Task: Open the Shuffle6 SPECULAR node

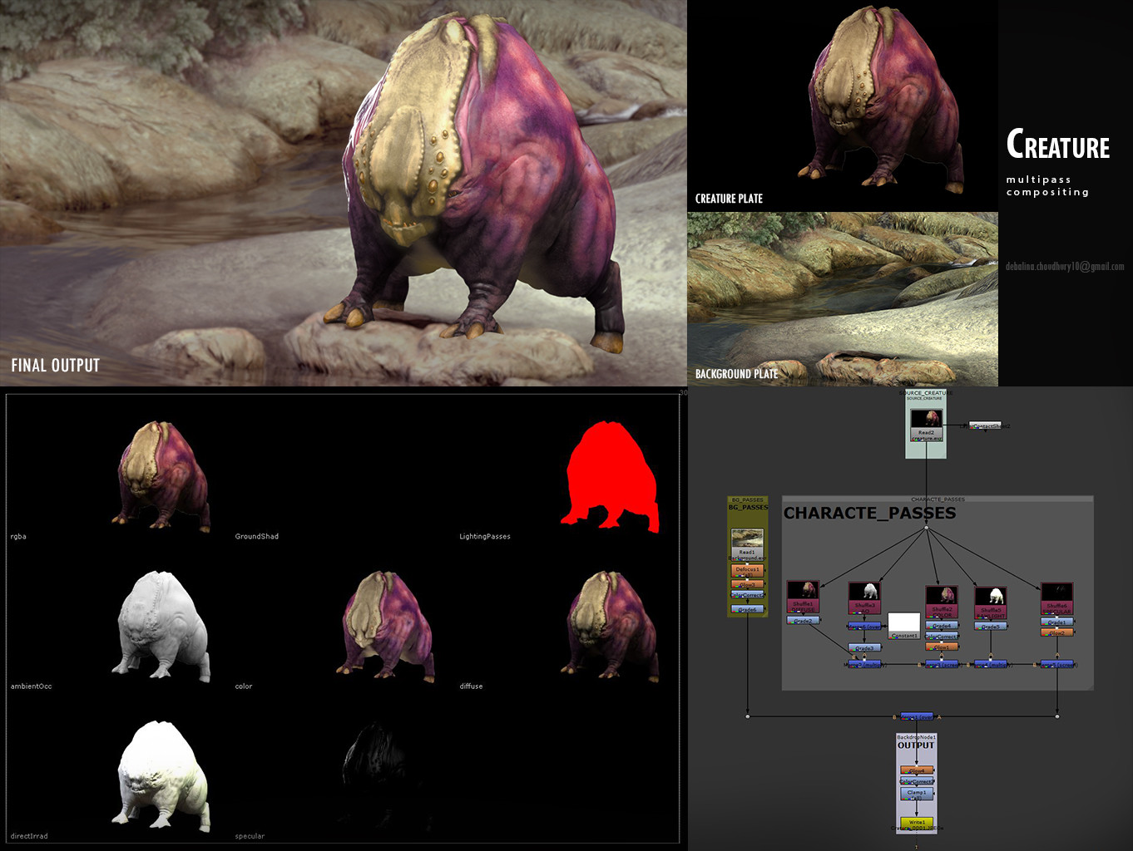Action: click(x=1058, y=608)
